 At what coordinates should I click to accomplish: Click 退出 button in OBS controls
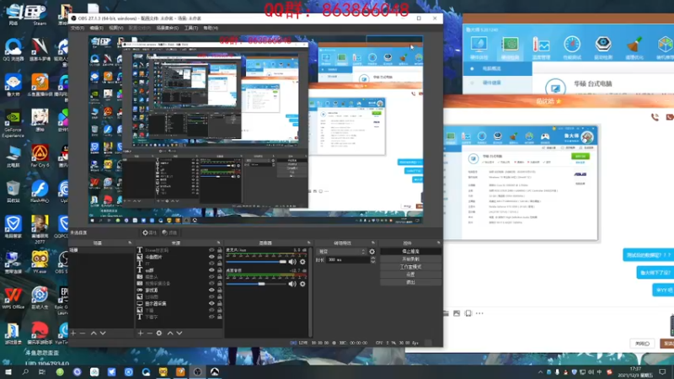410,282
